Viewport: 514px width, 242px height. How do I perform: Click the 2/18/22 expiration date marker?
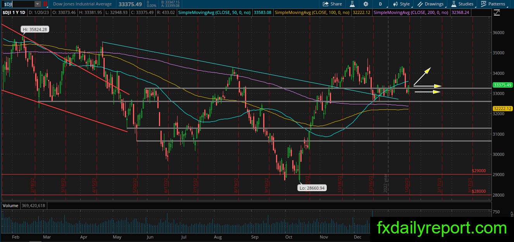point(33,185)
